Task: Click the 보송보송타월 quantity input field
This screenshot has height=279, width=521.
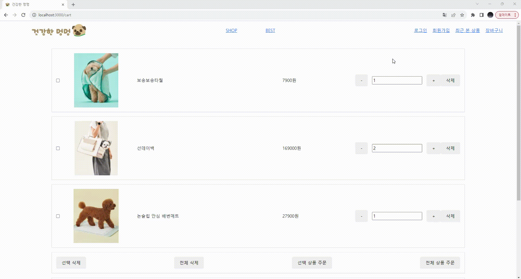Action: 397,80
